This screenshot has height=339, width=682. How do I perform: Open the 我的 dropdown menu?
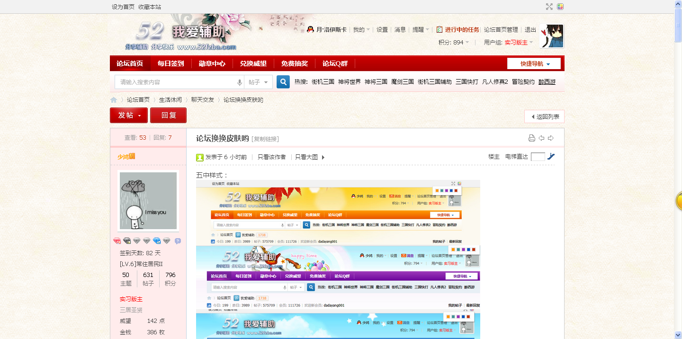click(x=361, y=29)
